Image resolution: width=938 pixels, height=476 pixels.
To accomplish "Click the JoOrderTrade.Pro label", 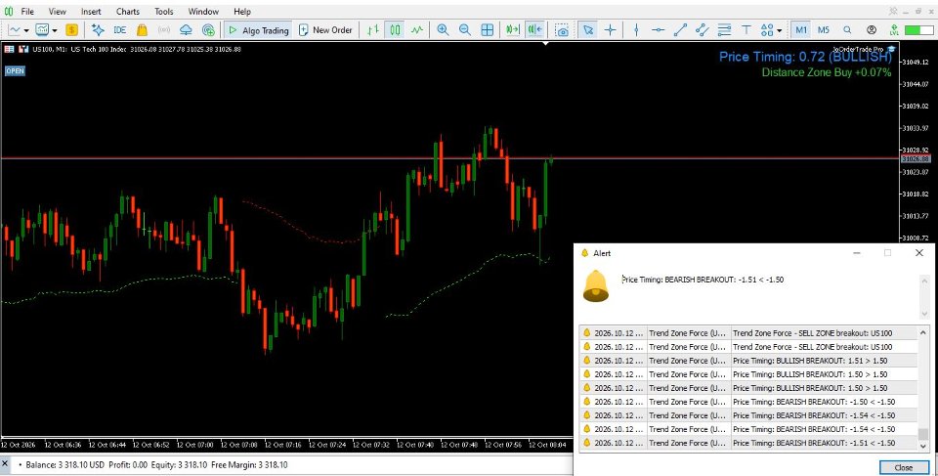I will tap(858, 49).
